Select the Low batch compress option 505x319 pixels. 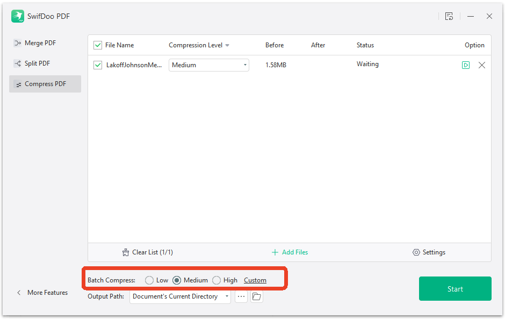click(x=149, y=280)
